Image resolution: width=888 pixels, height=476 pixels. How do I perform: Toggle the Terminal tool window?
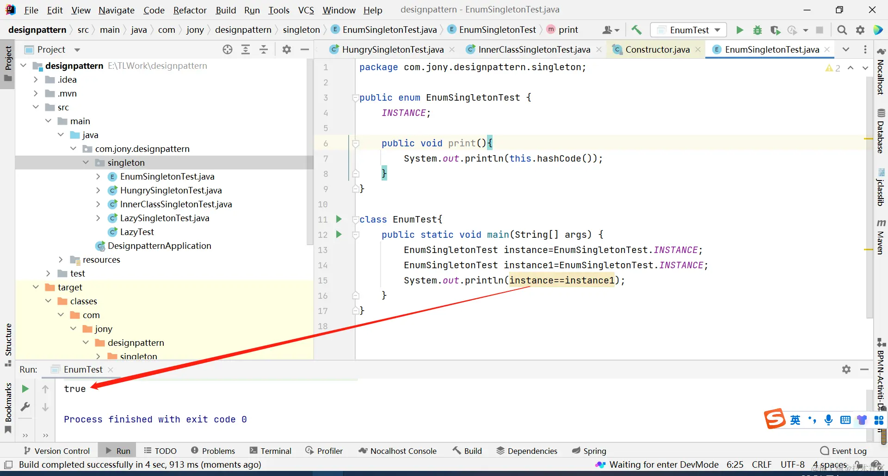[x=271, y=451]
